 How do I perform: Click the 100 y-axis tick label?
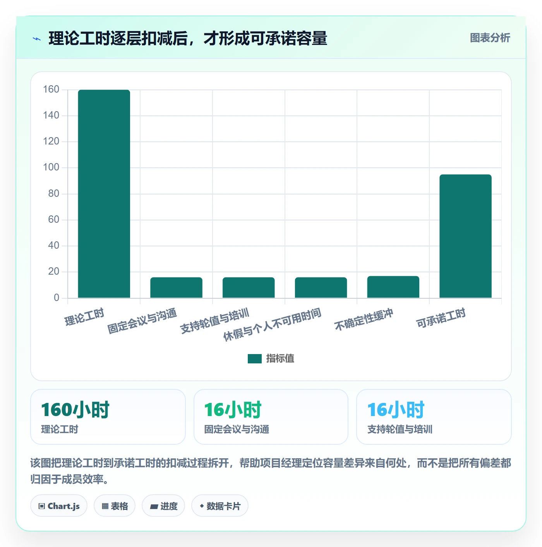pos(51,167)
